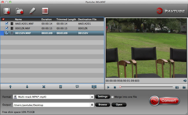Click the Add from Folder icon

20,11
